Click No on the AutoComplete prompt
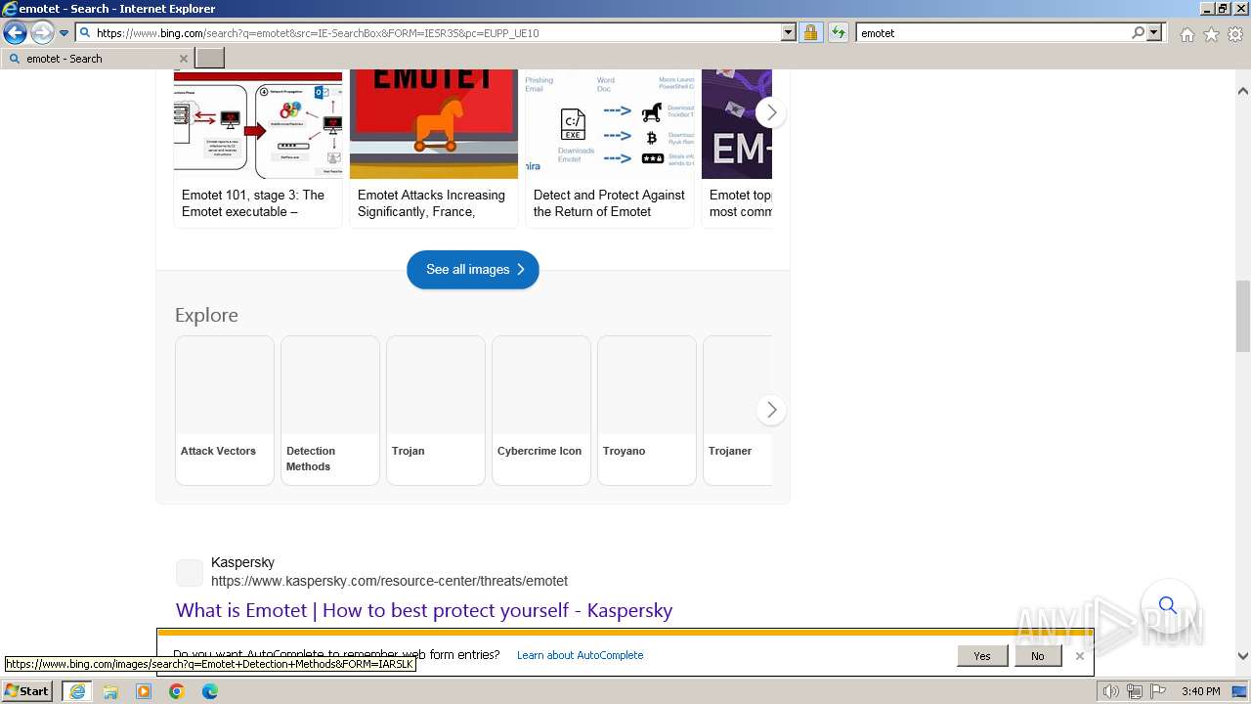Screen dimensions: 1251x704 [x=1037, y=656]
